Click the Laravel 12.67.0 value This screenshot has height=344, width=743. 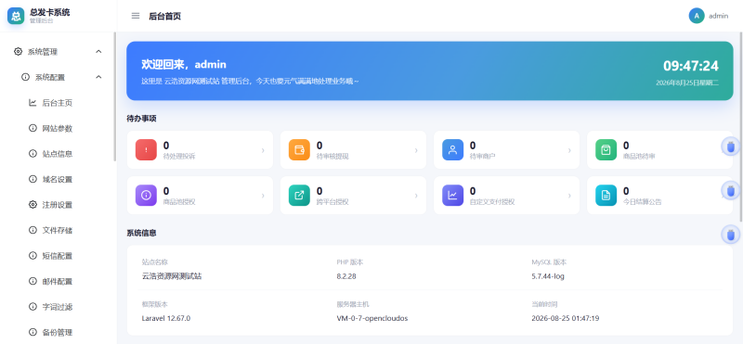[x=166, y=318]
